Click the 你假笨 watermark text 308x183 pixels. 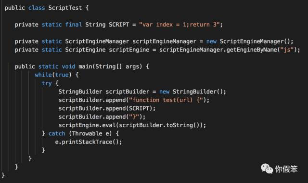[286, 169]
